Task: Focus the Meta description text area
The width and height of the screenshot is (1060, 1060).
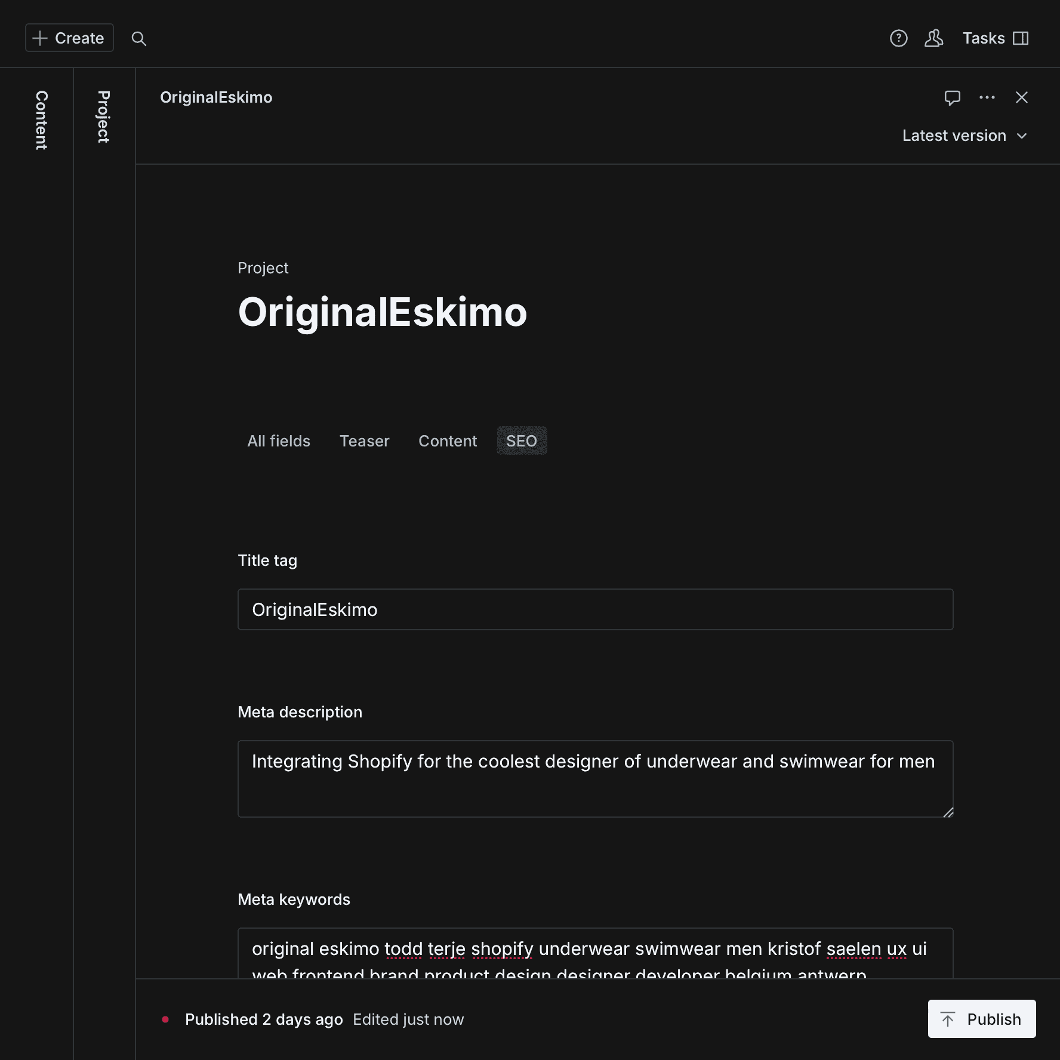Action: (596, 779)
